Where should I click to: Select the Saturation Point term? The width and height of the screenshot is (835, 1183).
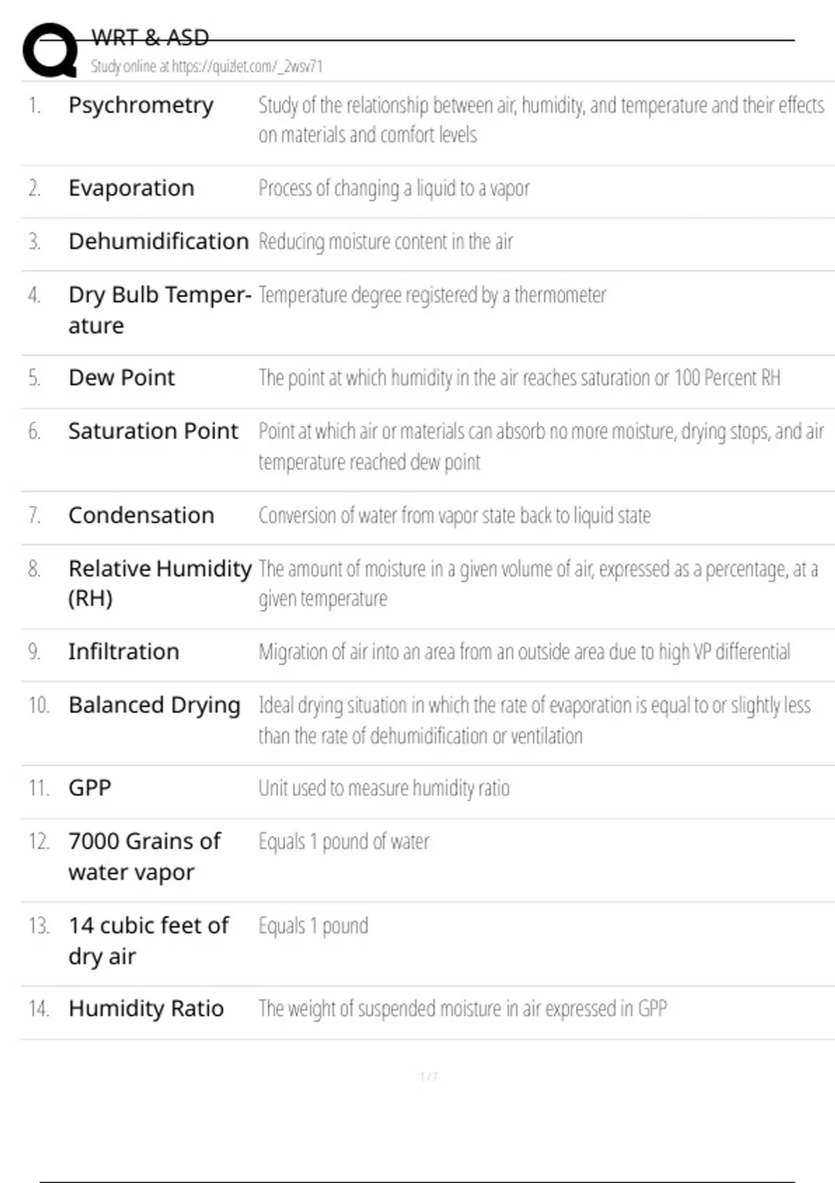(152, 431)
